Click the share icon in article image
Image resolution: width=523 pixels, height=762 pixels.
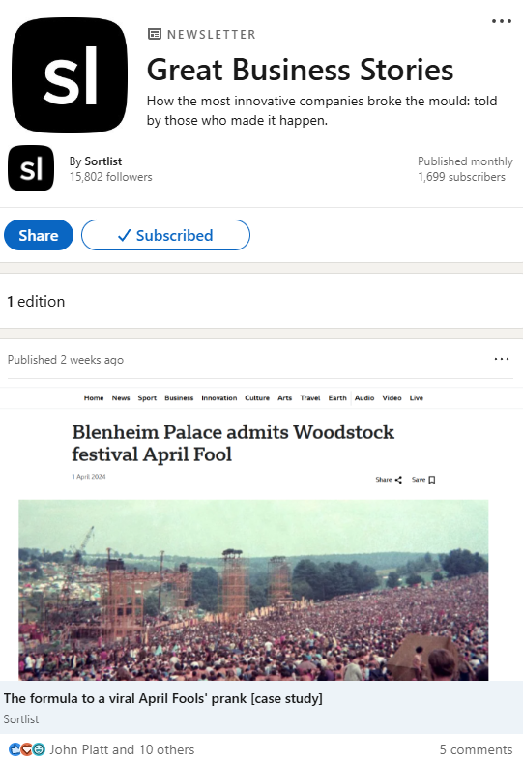(398, 480)
